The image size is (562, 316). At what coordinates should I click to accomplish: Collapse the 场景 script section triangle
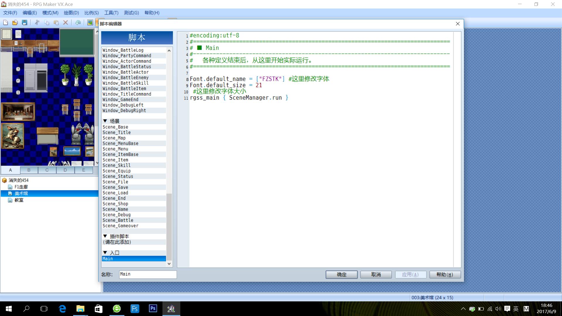tap(105, 121)
